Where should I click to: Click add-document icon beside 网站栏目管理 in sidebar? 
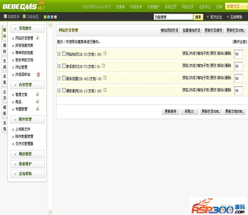point(38,38)
